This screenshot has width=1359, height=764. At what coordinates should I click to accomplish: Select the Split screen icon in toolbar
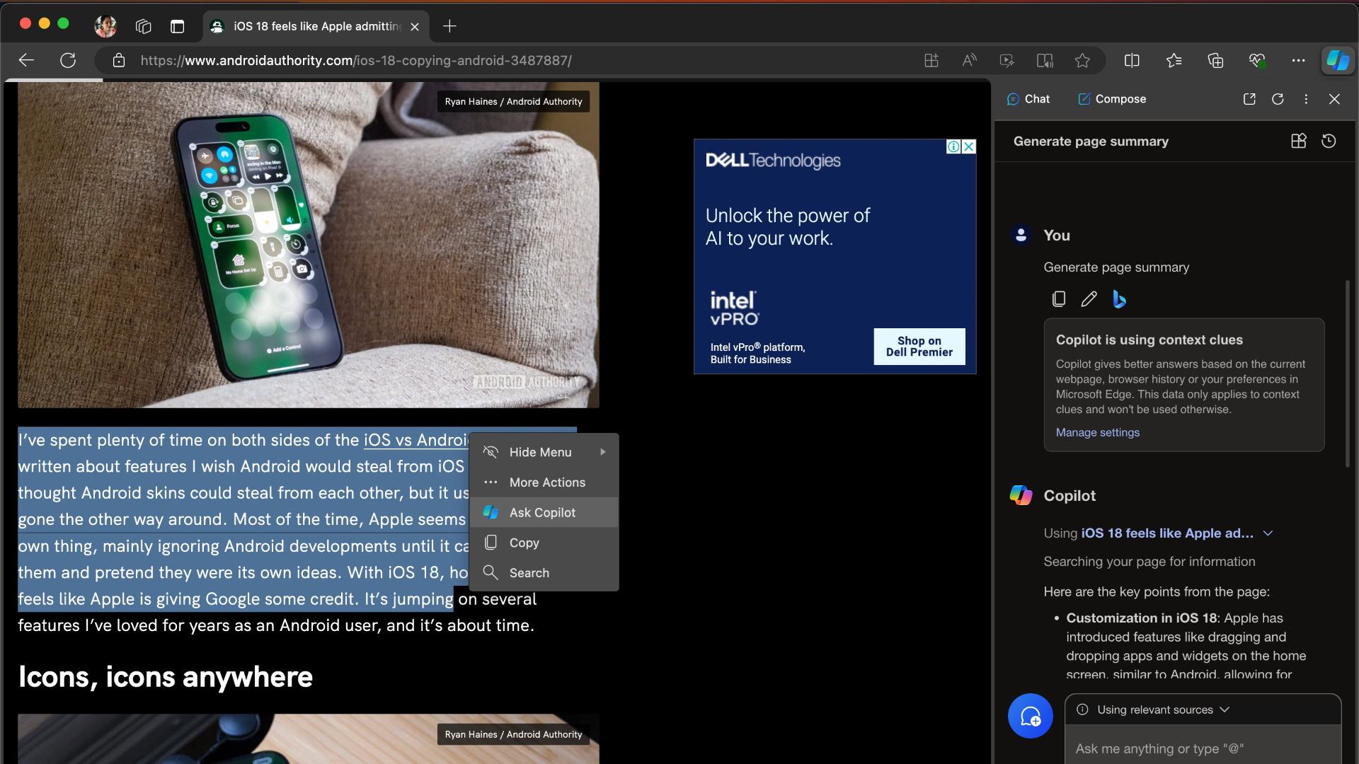click(1132, 61)
